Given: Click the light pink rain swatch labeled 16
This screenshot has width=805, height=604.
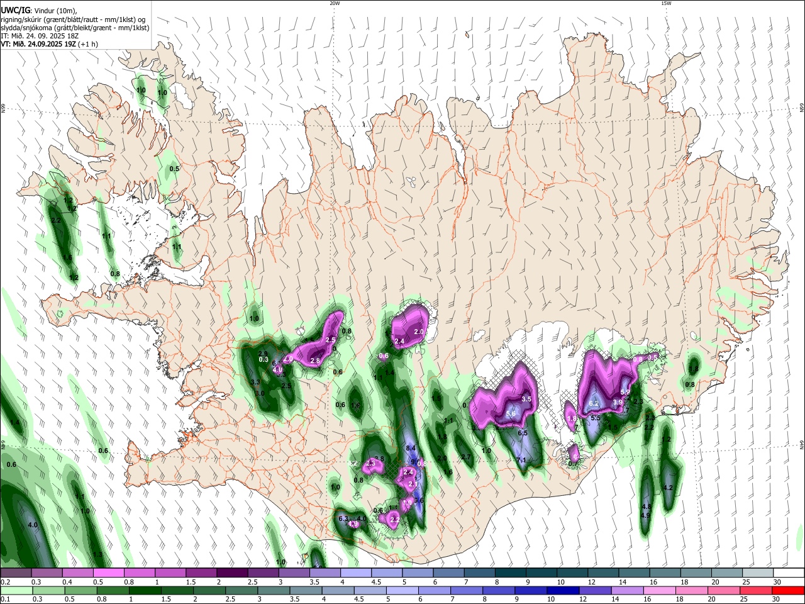Looking at the screenshot, I should (659, 590).
